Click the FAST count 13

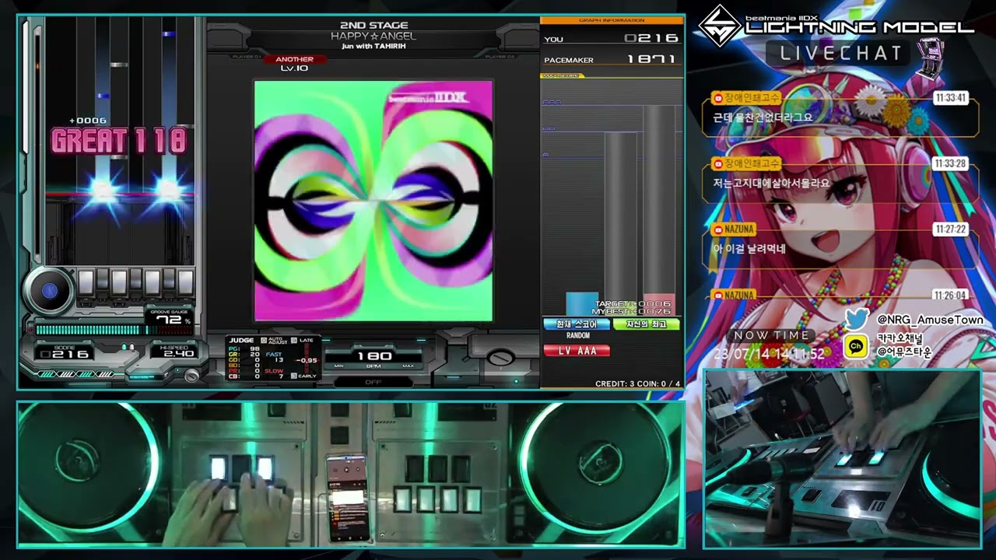(x=279, y=360)
